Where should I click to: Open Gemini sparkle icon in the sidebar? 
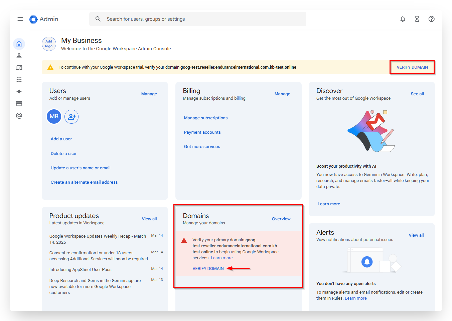(x=19, y=92)
